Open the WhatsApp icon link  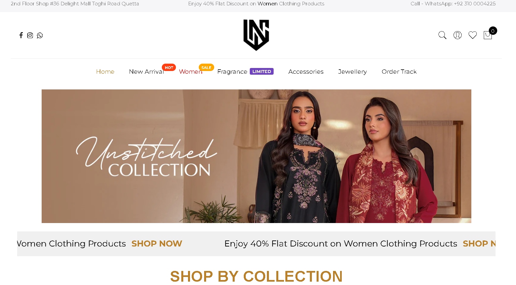[40, 35]
